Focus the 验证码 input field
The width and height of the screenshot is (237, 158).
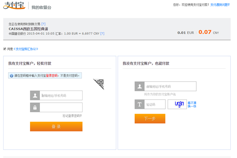[x=155, y=104]
